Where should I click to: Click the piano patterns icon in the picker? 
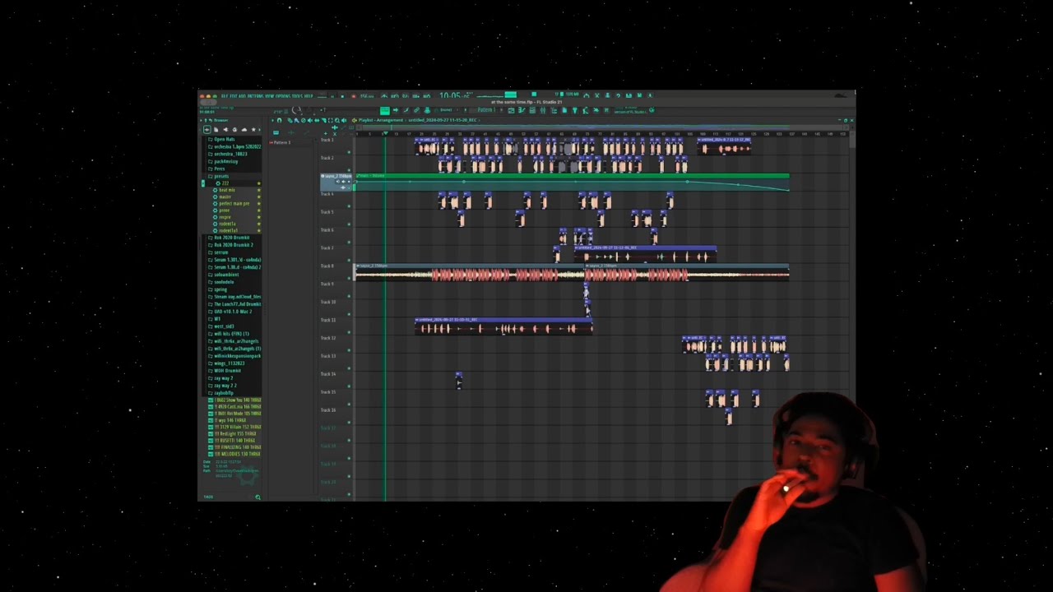pos(276,132)
